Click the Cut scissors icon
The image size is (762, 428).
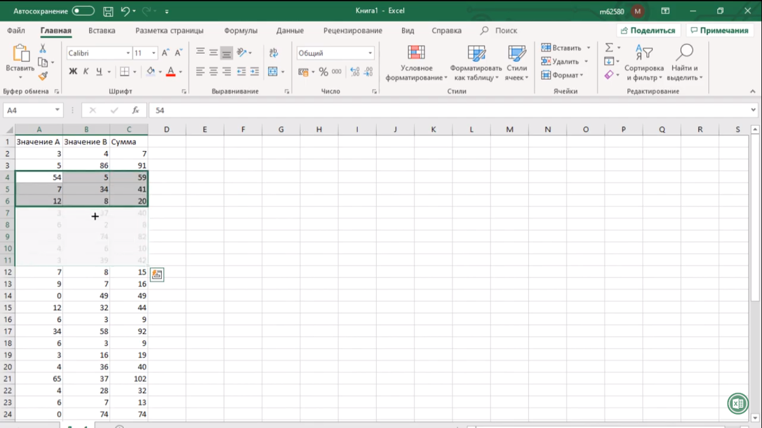43,49
